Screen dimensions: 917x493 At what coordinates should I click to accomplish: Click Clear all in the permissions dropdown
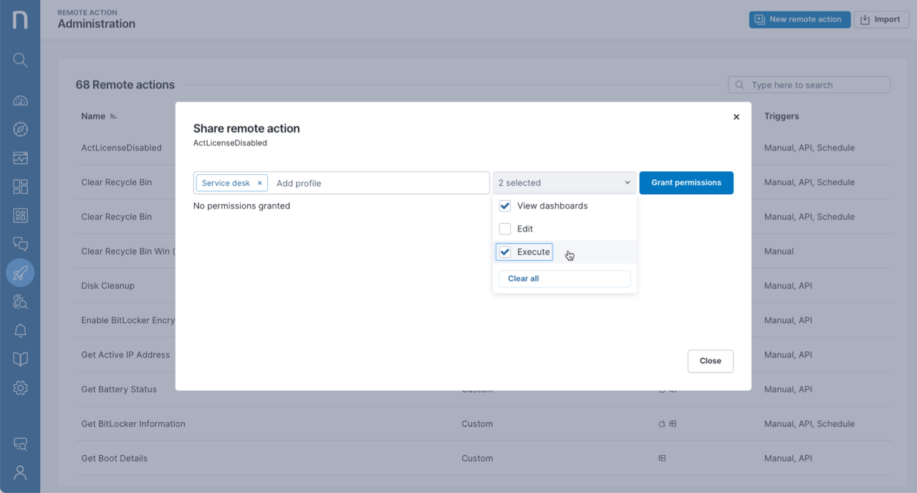(x=522, y=278)
